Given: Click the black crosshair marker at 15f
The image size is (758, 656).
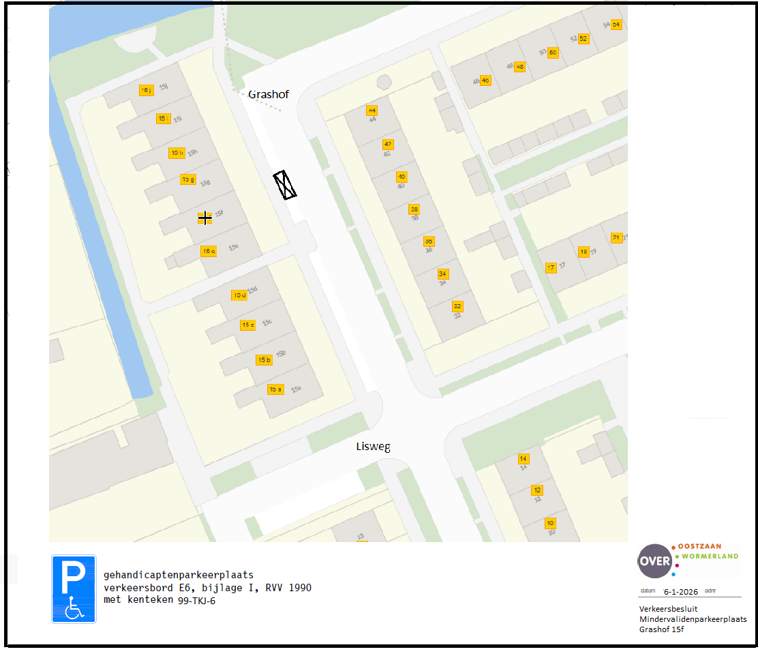Looking at the screenshot, I should [x=204, y=218].
